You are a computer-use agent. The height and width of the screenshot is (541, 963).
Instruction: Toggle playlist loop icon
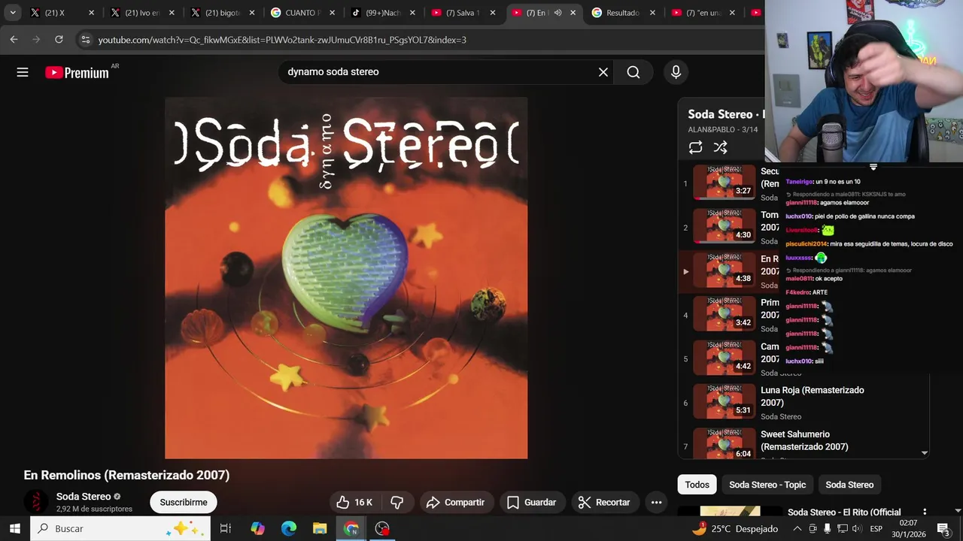[x=695, y=147]
